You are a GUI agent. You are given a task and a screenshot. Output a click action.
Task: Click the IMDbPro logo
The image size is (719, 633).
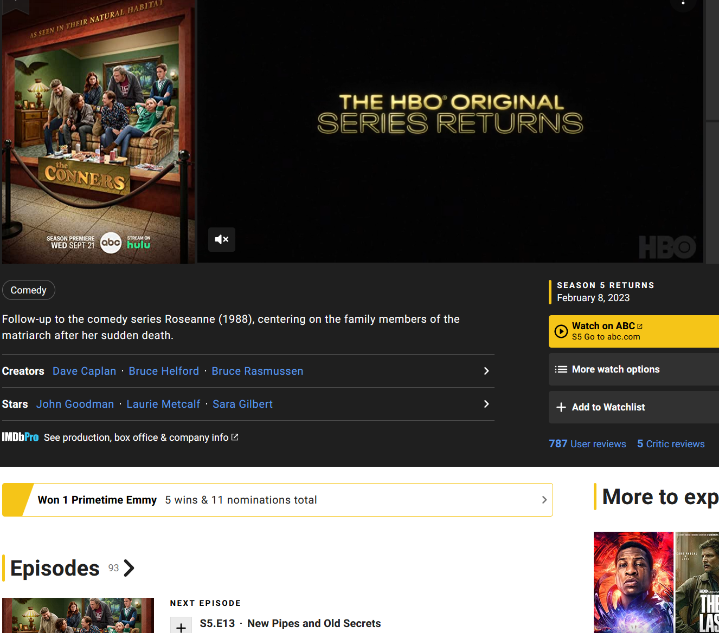pyautogui.click(x=20, y=437)
